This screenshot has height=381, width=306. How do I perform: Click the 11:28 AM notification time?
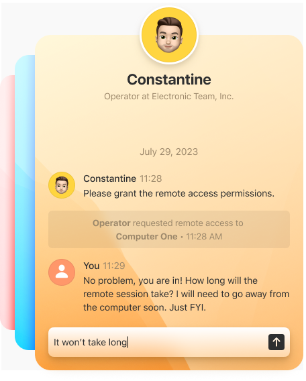tap(204, 236)
